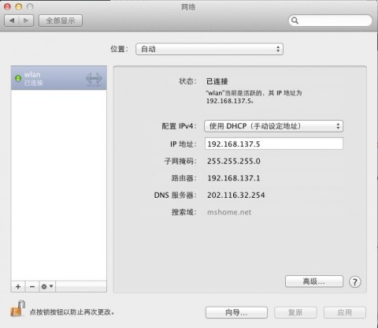Click the 向导… assistant button
This screenshot has height=328, width=378.
[236, 312]
